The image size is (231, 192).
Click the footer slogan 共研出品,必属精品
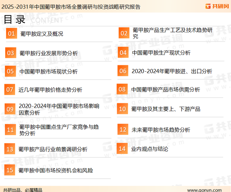[x=23, y=190]
